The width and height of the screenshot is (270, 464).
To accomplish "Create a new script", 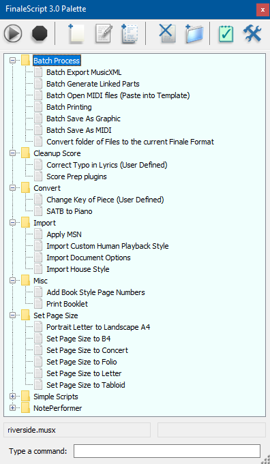I will (x=76, y=33).
